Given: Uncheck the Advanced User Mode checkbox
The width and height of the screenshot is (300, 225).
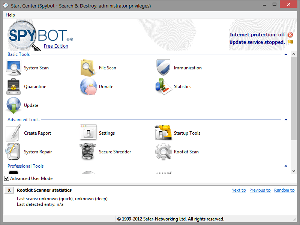Looking at the screenshot, I should click(7, 178).
